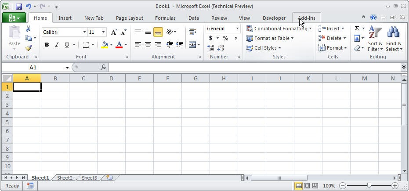Toggle Underline formatting
409x191 pixels.
coord(67,45)
